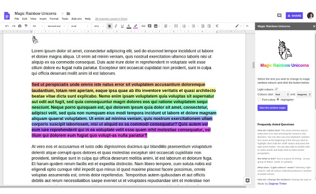Image resolution: width=316 pixels, height=194 pixels.
Task: Open the Help menu
Action: coord(88,19)
